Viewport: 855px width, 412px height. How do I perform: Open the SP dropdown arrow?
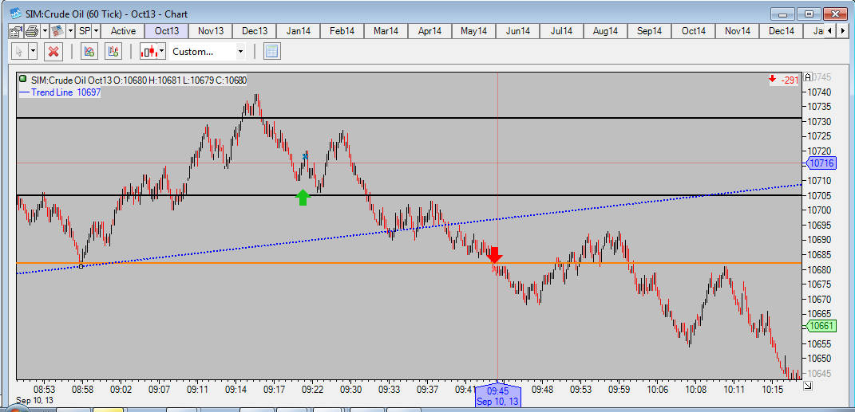[97, 31]
